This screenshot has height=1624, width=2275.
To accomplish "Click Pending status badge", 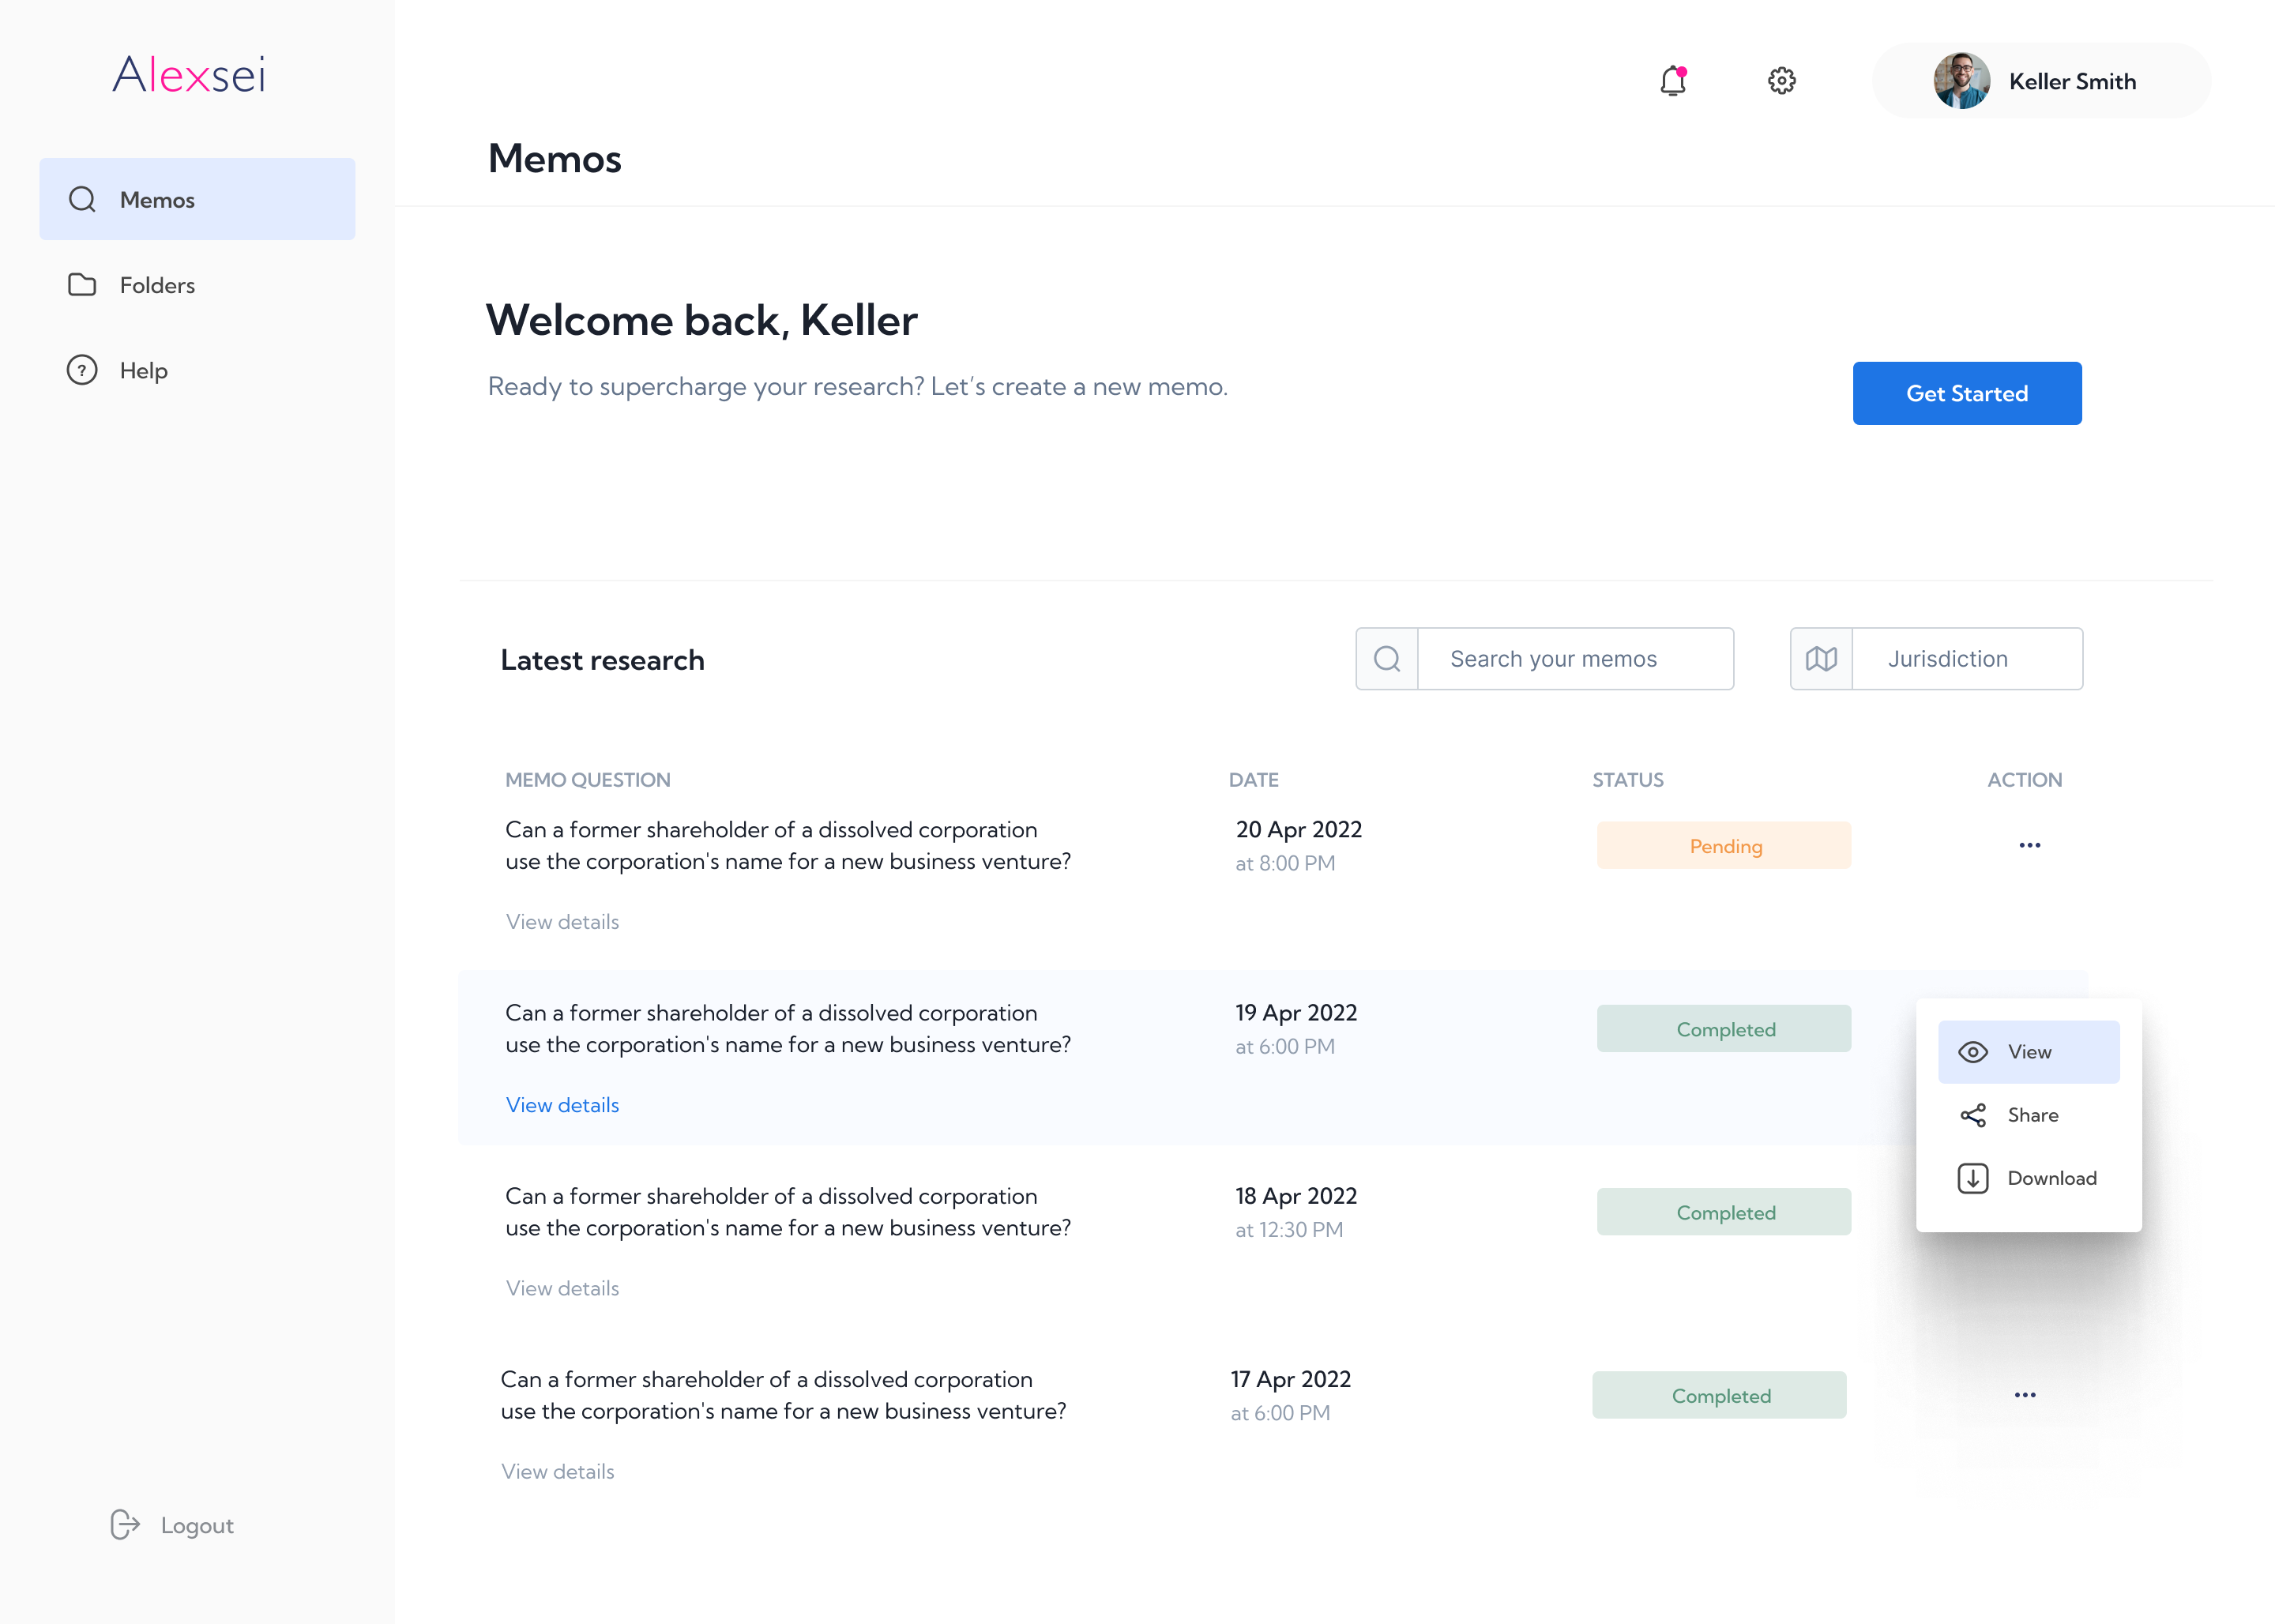I will pyautogui.click(x=1724, y=846).
